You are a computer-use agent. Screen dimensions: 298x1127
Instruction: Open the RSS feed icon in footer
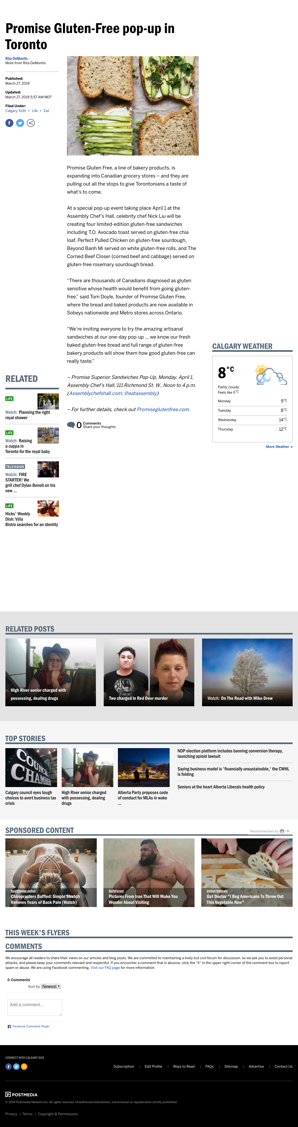point(24,1067)
